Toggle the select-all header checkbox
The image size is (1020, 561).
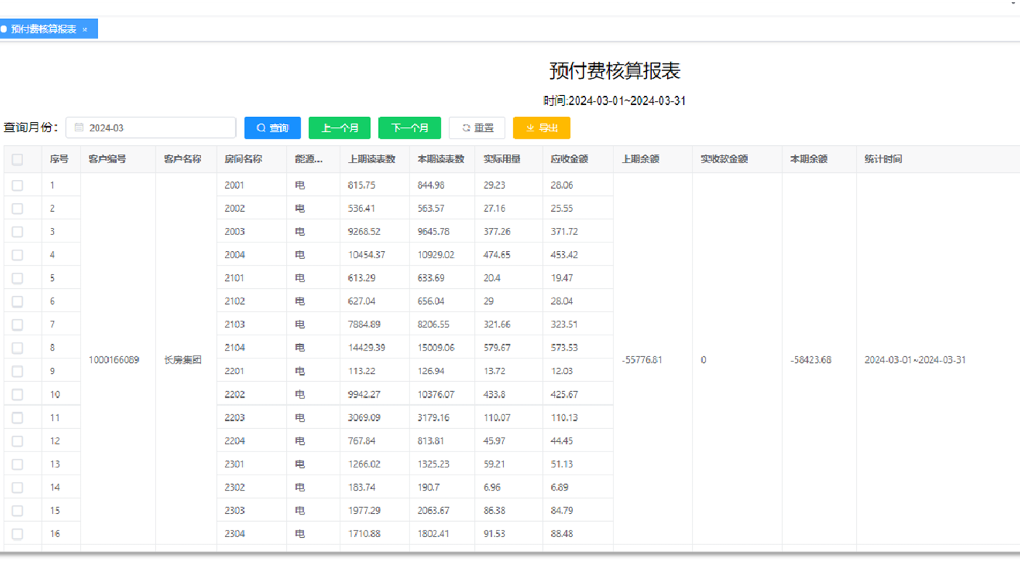(x=17, y=160)
